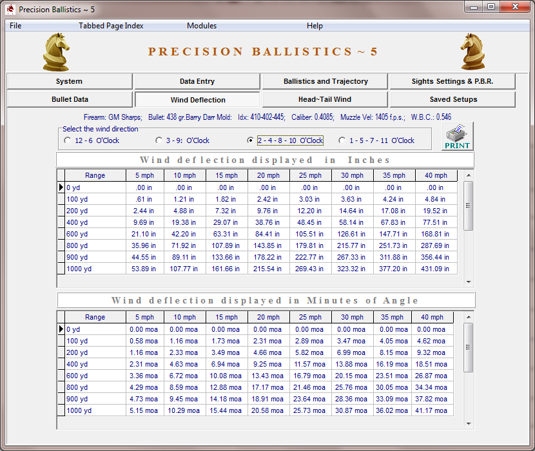Click down arrow of Inches table scrollbar
Image resolution: width=535 pixels, height=451 pixels.
(x=469, y=282)
